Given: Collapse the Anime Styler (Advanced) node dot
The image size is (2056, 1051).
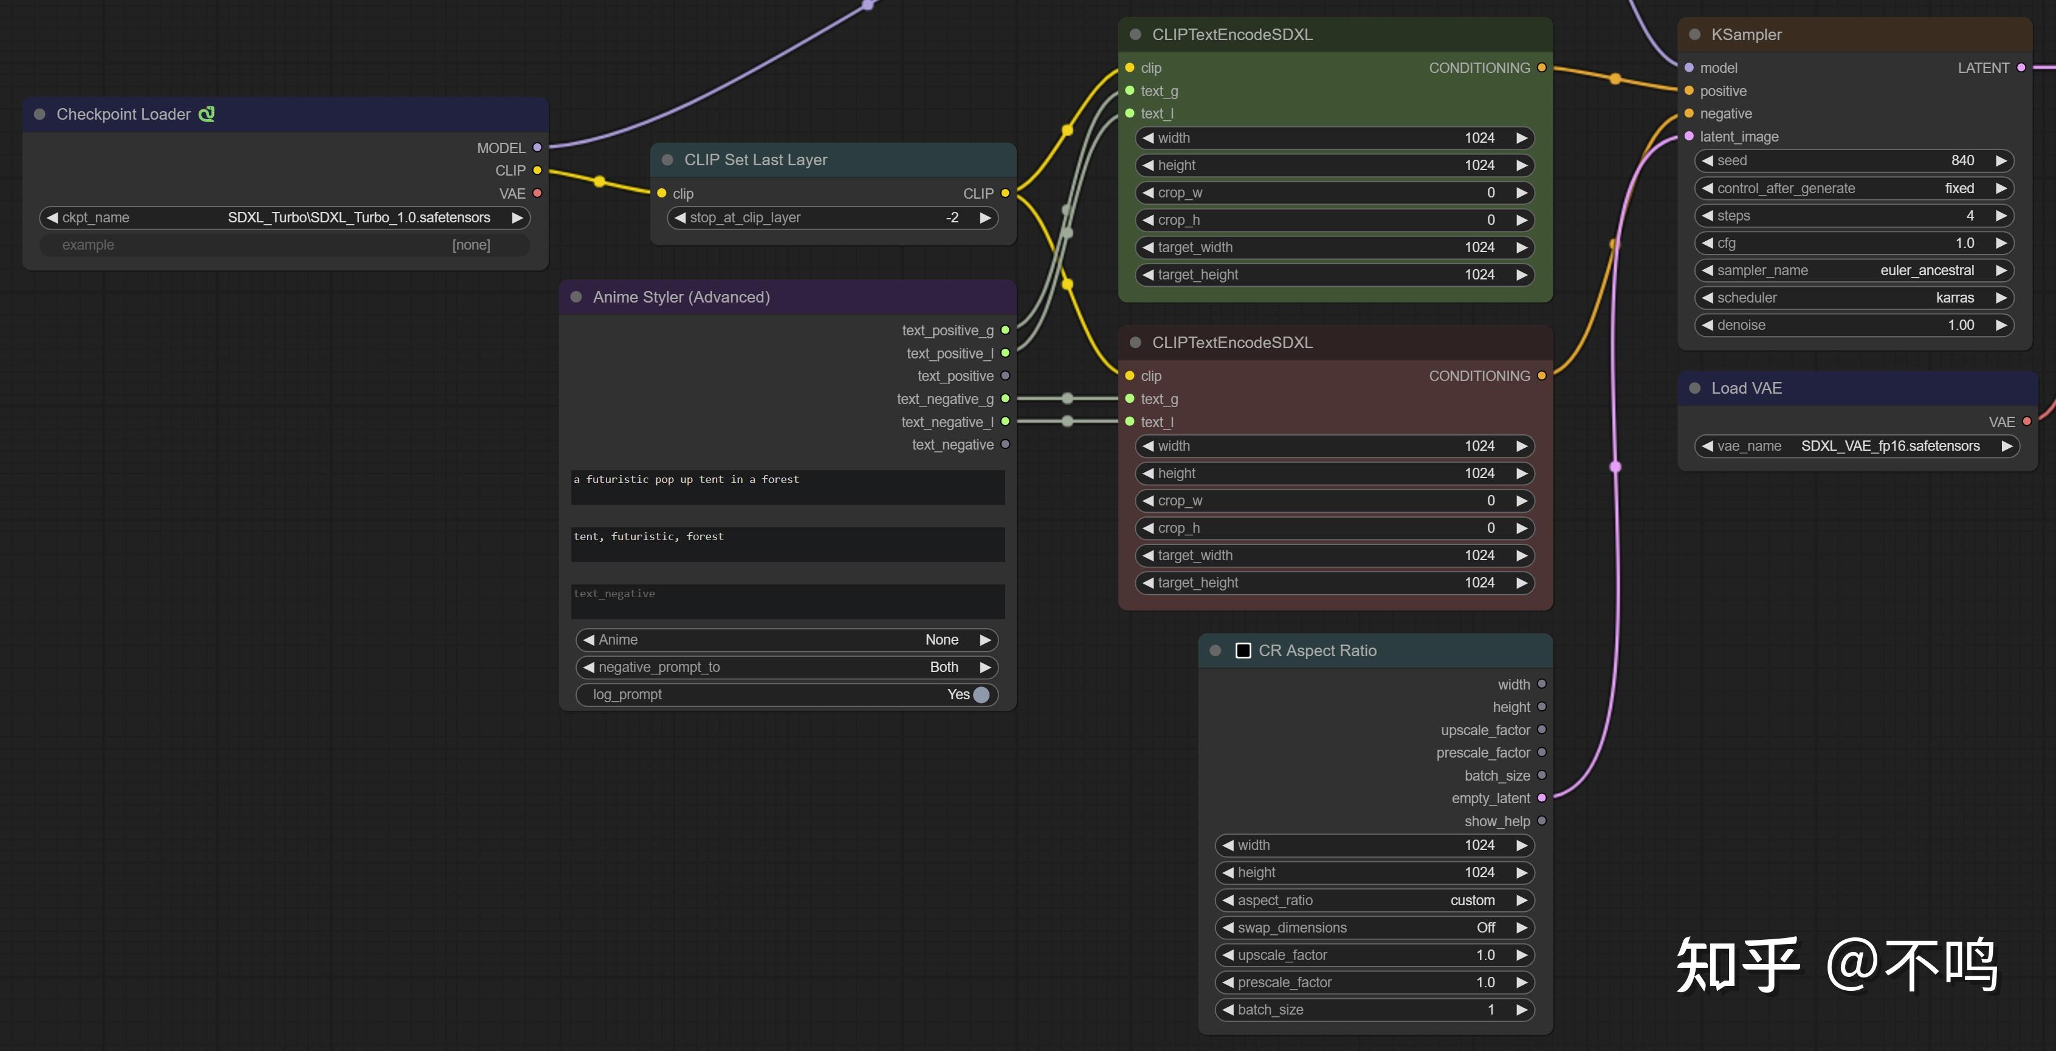Looking at the screenshot, I should coord(576,297).
